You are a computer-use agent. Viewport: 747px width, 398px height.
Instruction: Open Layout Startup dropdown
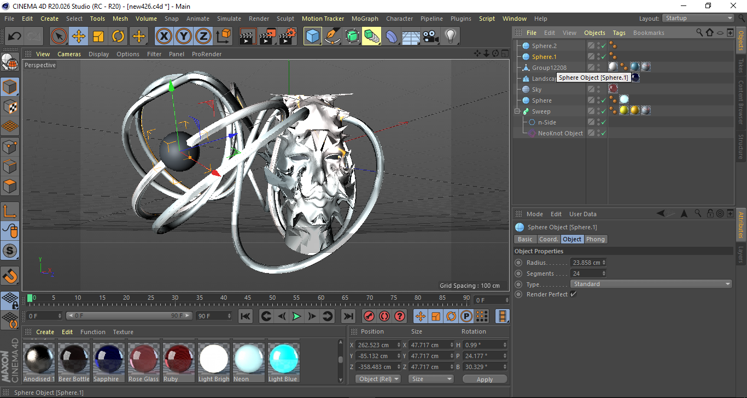pos(698,19)
